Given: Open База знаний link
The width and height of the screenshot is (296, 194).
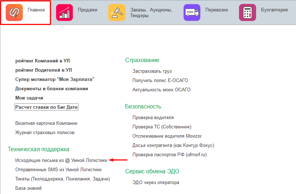Looking at the screenshot, I should point(28,188).
